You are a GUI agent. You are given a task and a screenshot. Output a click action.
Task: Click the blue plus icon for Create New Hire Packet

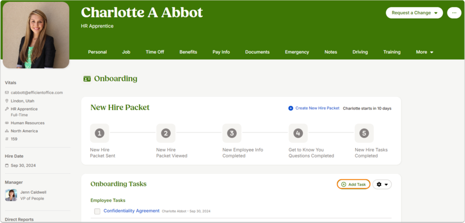pyautogui.click(x=290, y=109)
